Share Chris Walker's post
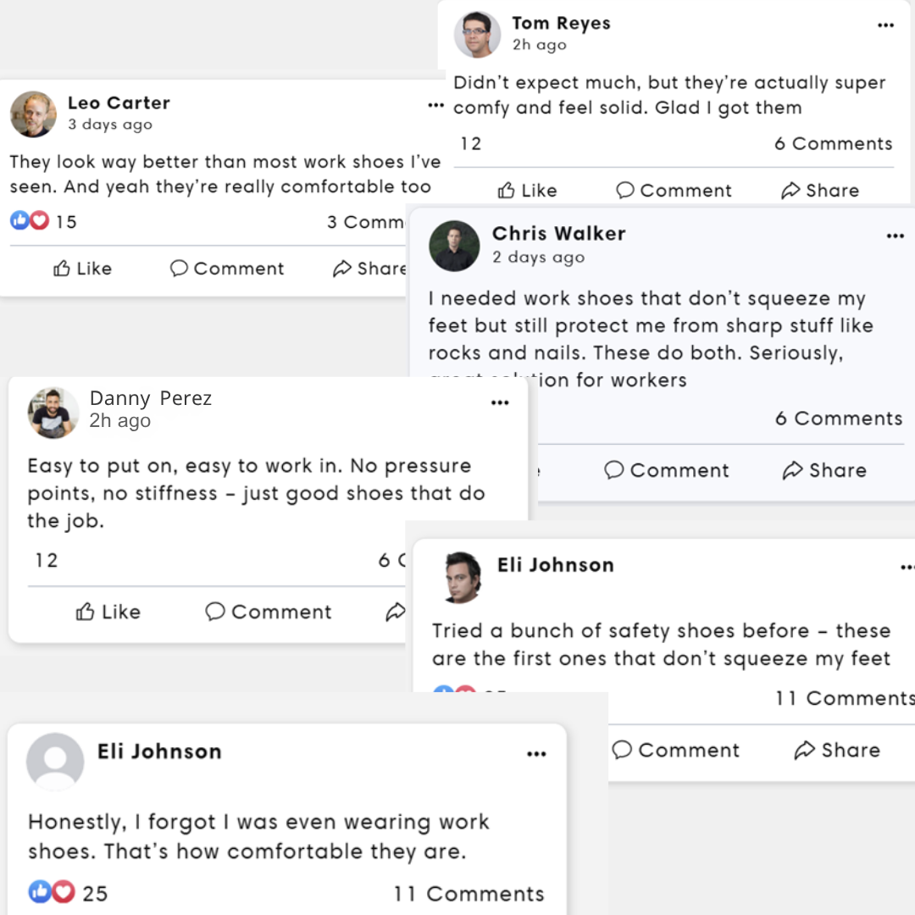The width and height of the screenshot is (915, 915). coord(824,470)
